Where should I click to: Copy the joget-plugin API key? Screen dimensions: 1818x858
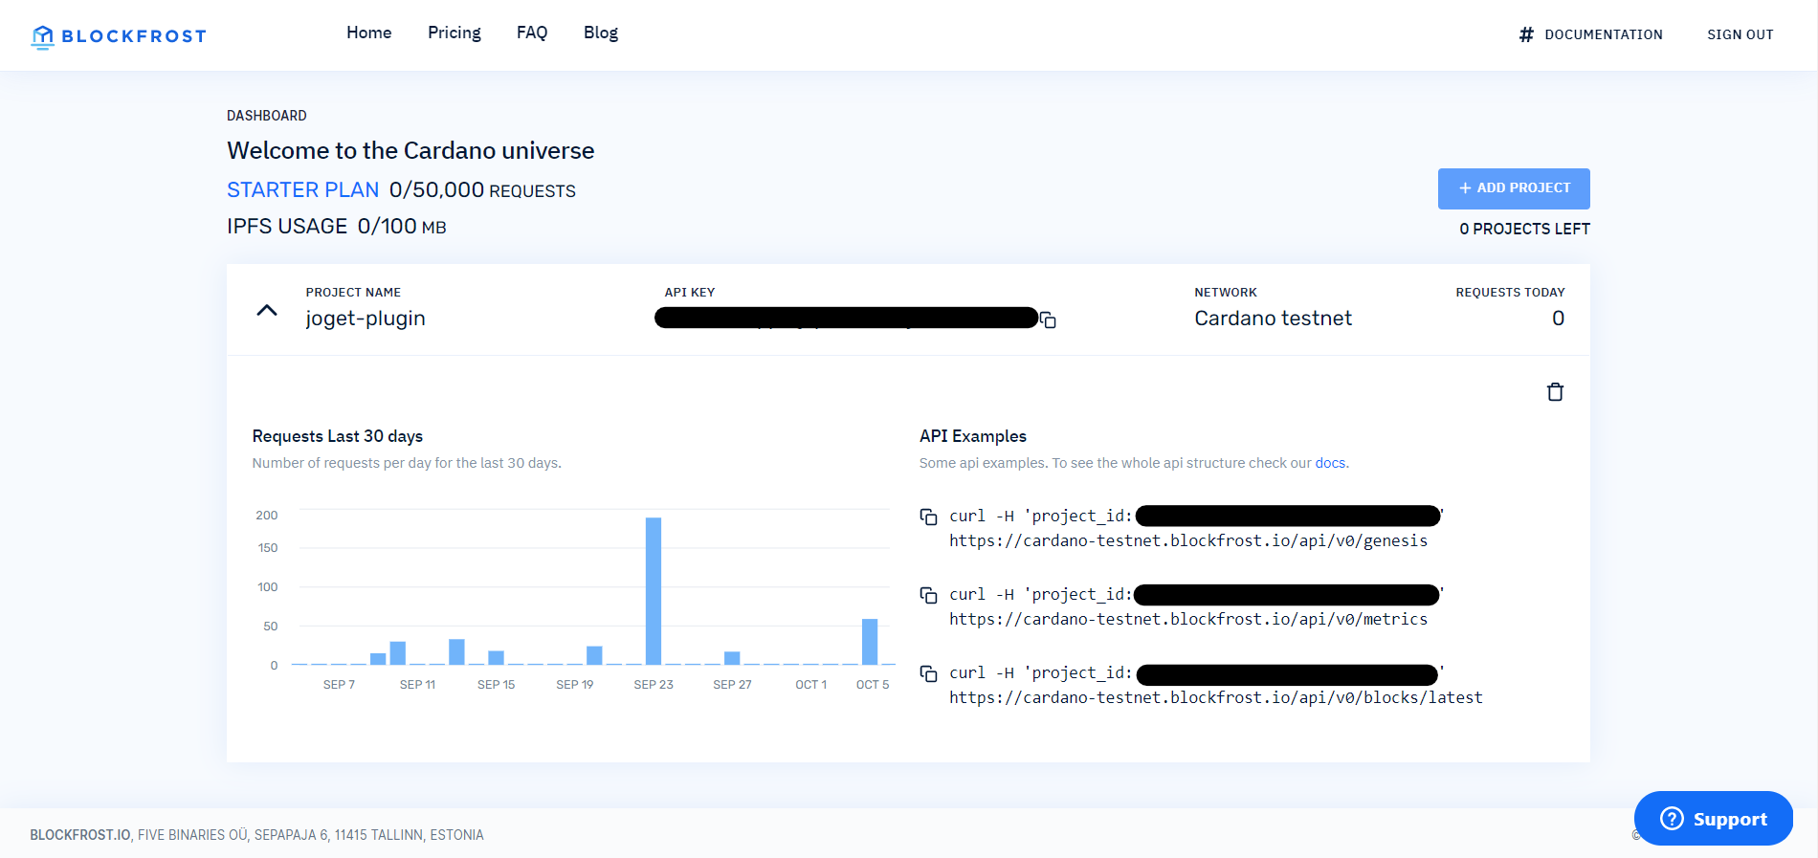click(x=1048, y=320)
